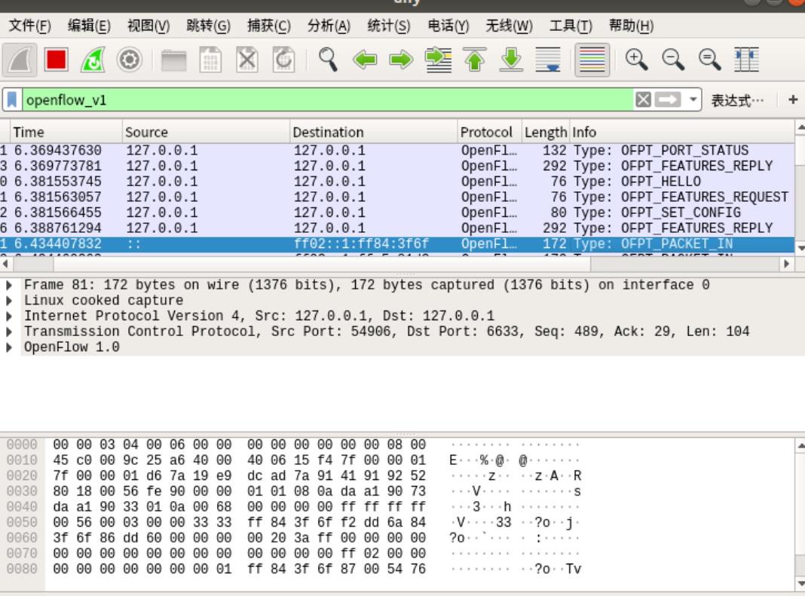Viewport: 805px width, 596px height.
Task: Open a capture file folder icon
Action: click(x=173, y=60)
